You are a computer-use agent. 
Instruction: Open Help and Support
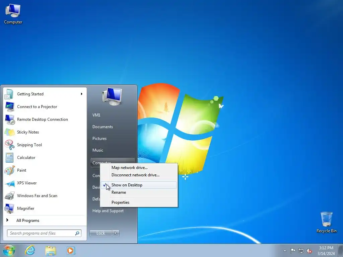(x=108, y=211)
